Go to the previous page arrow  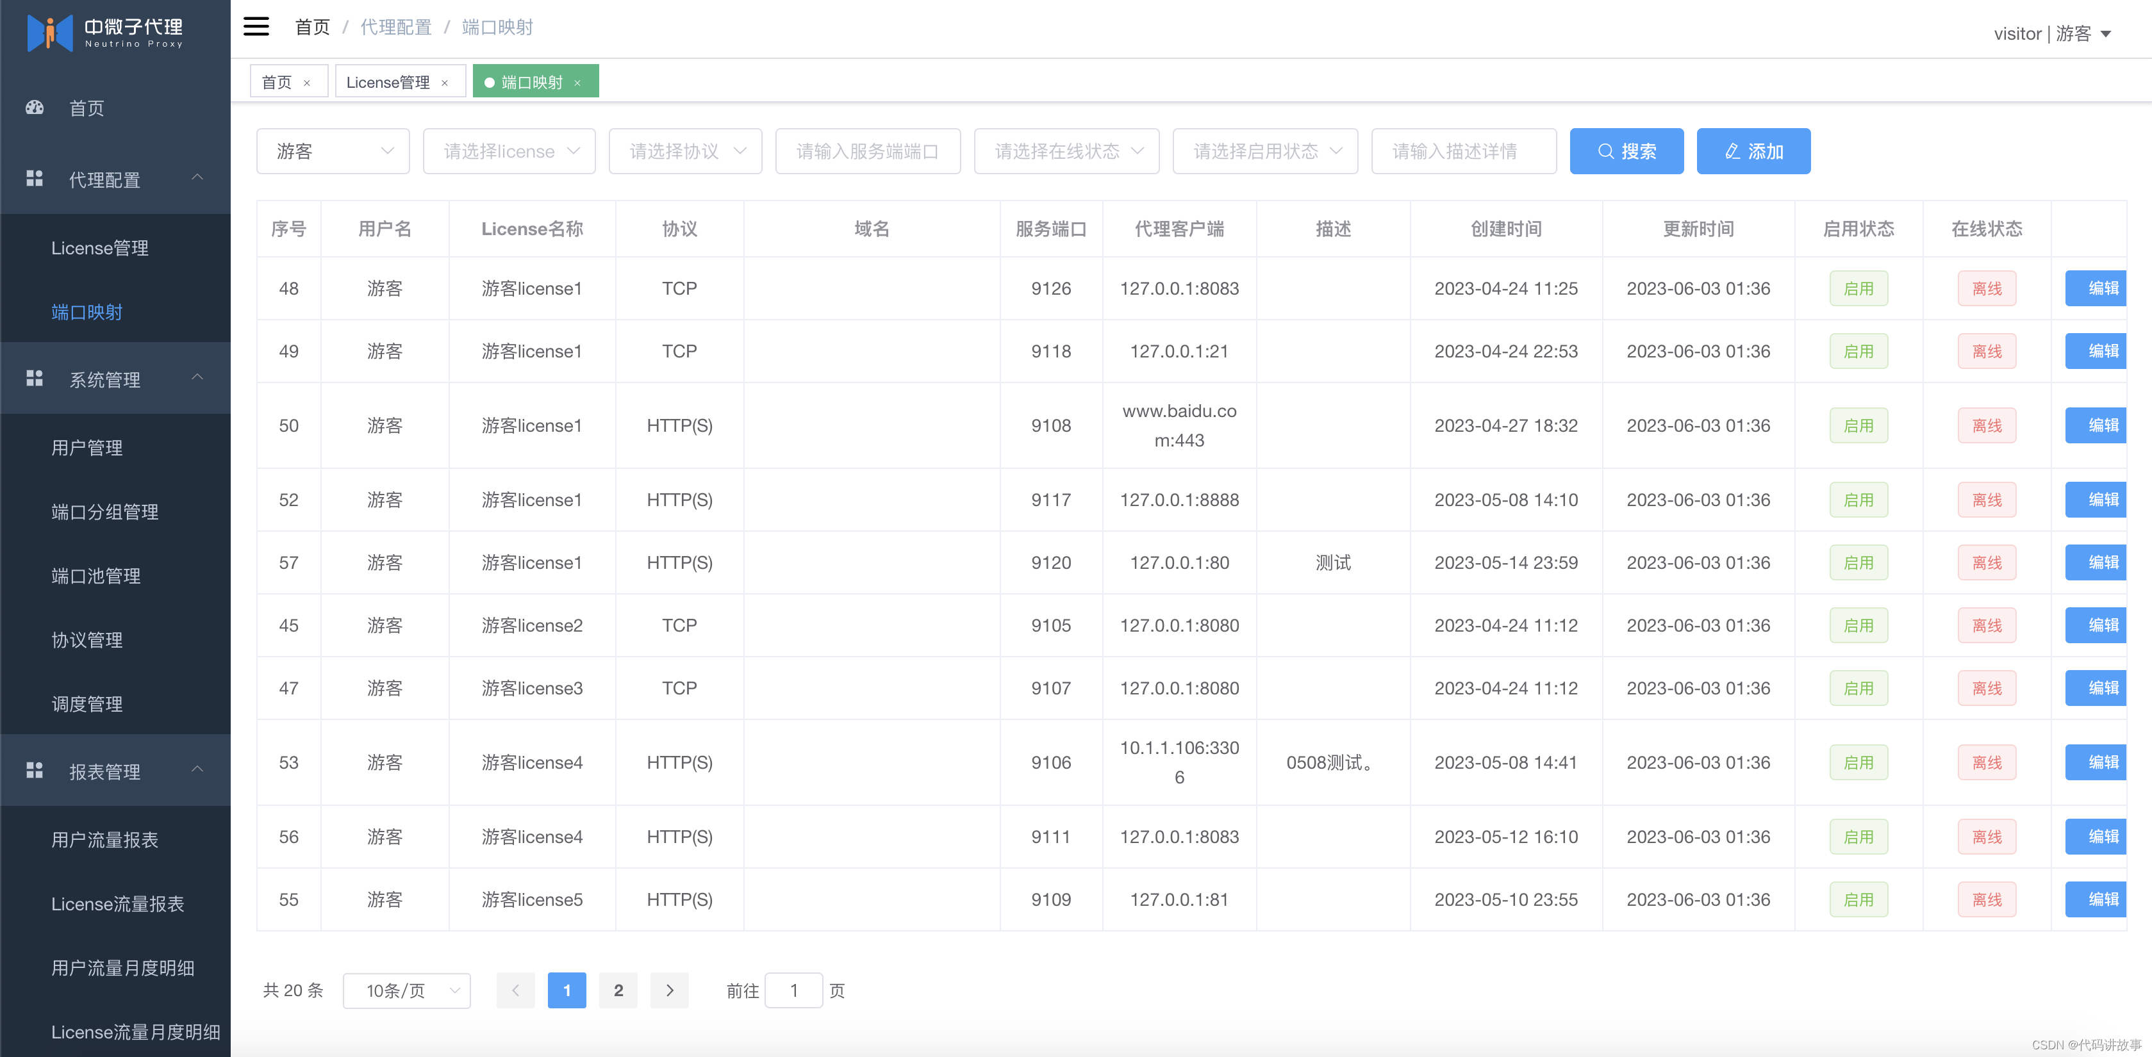click(515, 990)
